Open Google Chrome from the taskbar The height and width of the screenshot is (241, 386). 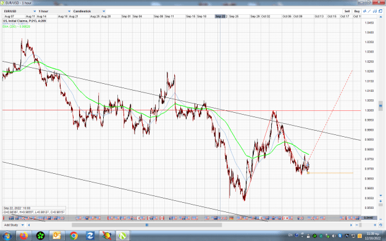tap(73, 236)
